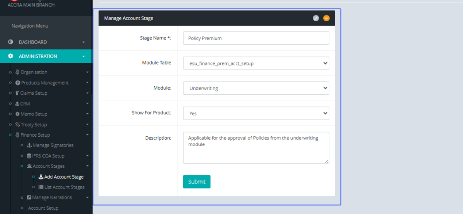463x214 pixels.
Task: Click the orange collapse icon in panel header
Action: tap(326, 18)
